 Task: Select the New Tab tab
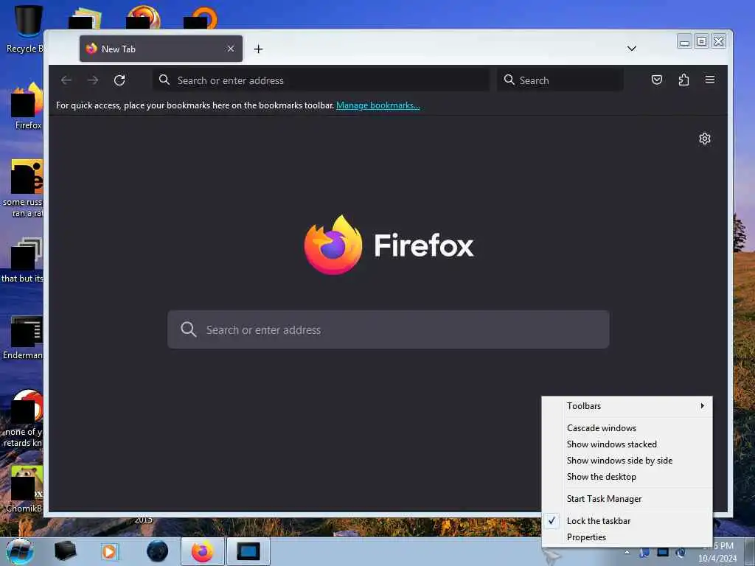point(161,49)
